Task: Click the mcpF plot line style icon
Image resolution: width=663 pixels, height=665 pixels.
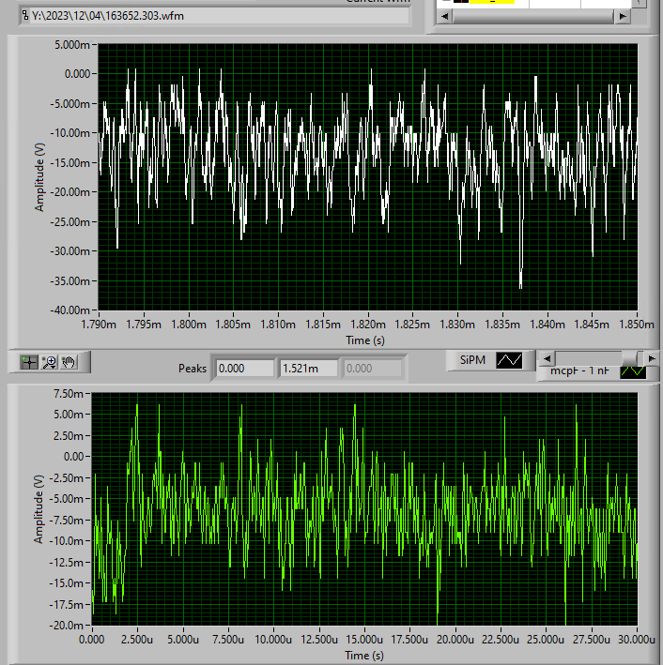Action: point(633,371)
